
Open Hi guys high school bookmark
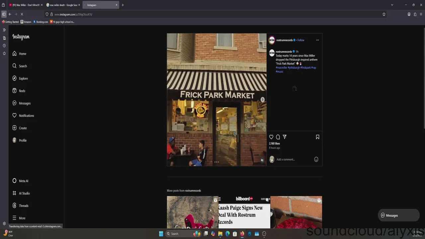[x=62, y=22]
